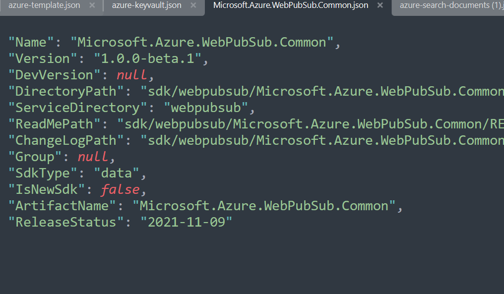The image size is (504, 294).
Task: Close the azure-keyvault.json tab
Action: tap(193, 5)
